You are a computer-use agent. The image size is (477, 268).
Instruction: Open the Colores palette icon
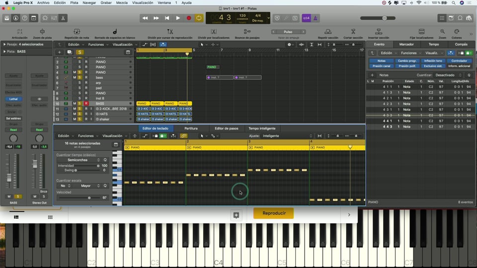(x=457, y=31)
